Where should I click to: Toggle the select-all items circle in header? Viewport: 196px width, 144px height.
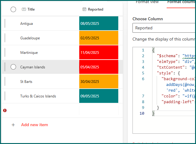pyautogui.click(x=13, y=9)
